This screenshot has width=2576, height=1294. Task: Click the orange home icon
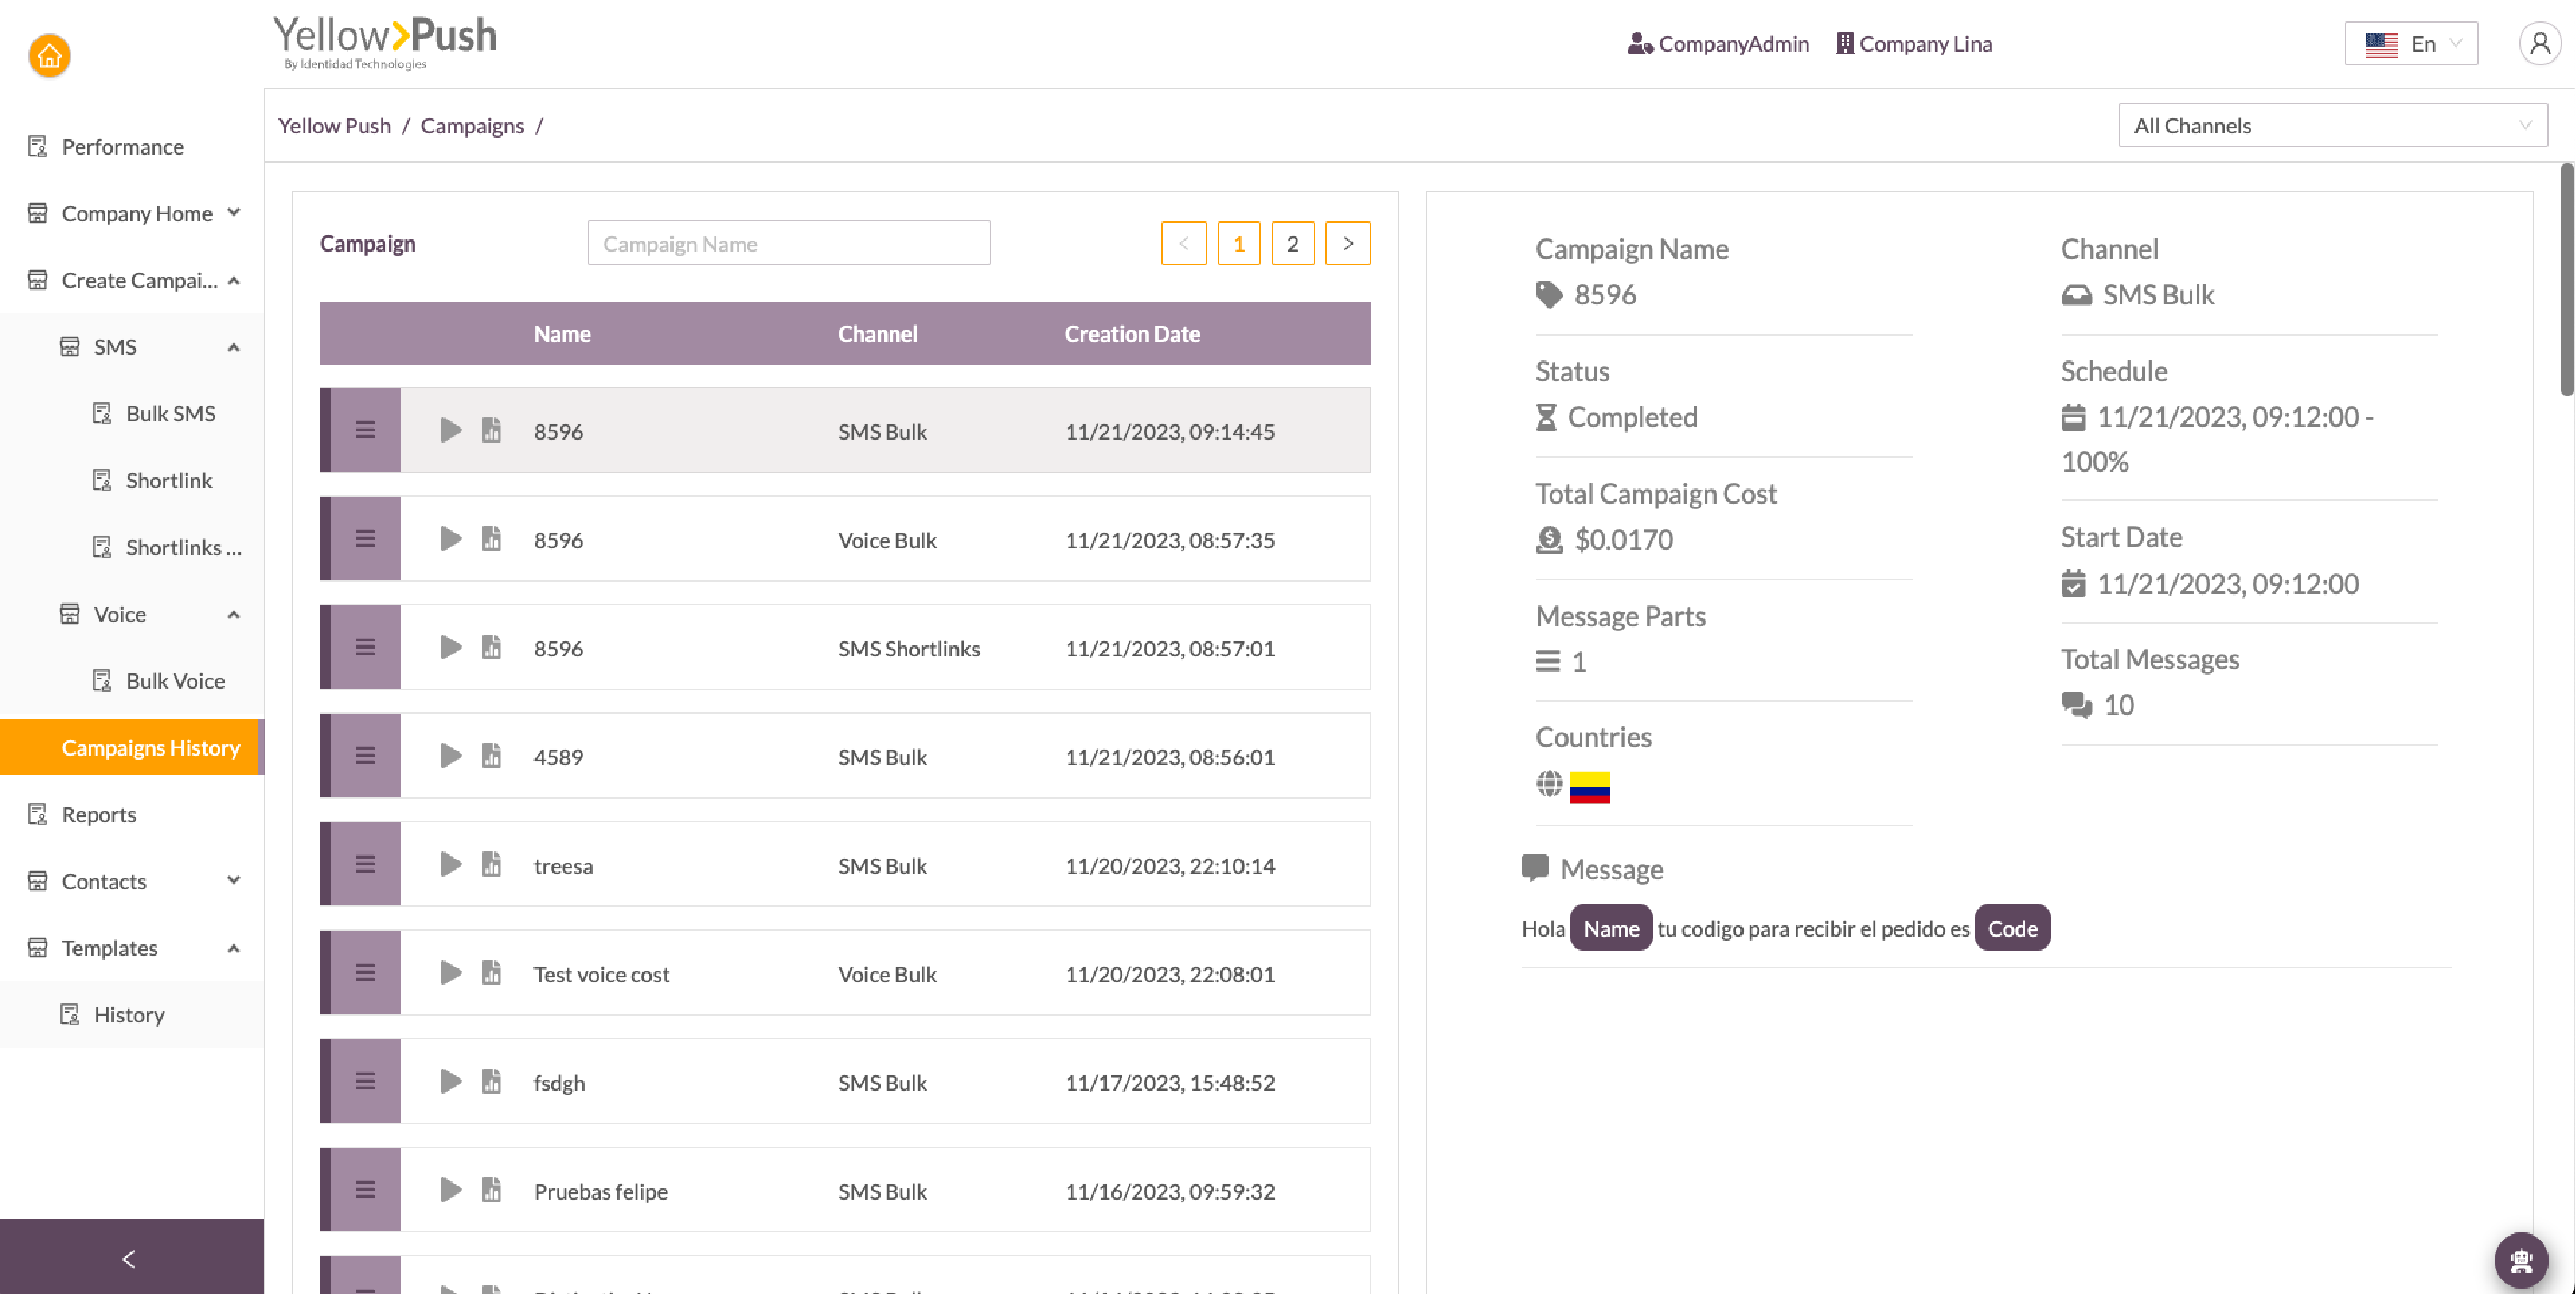[x=49, y=56]
